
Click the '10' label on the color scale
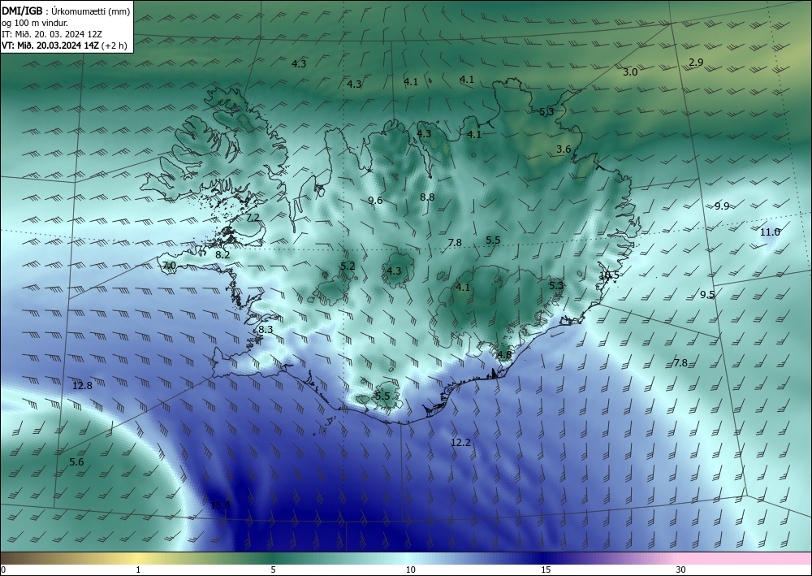[411, 570]
